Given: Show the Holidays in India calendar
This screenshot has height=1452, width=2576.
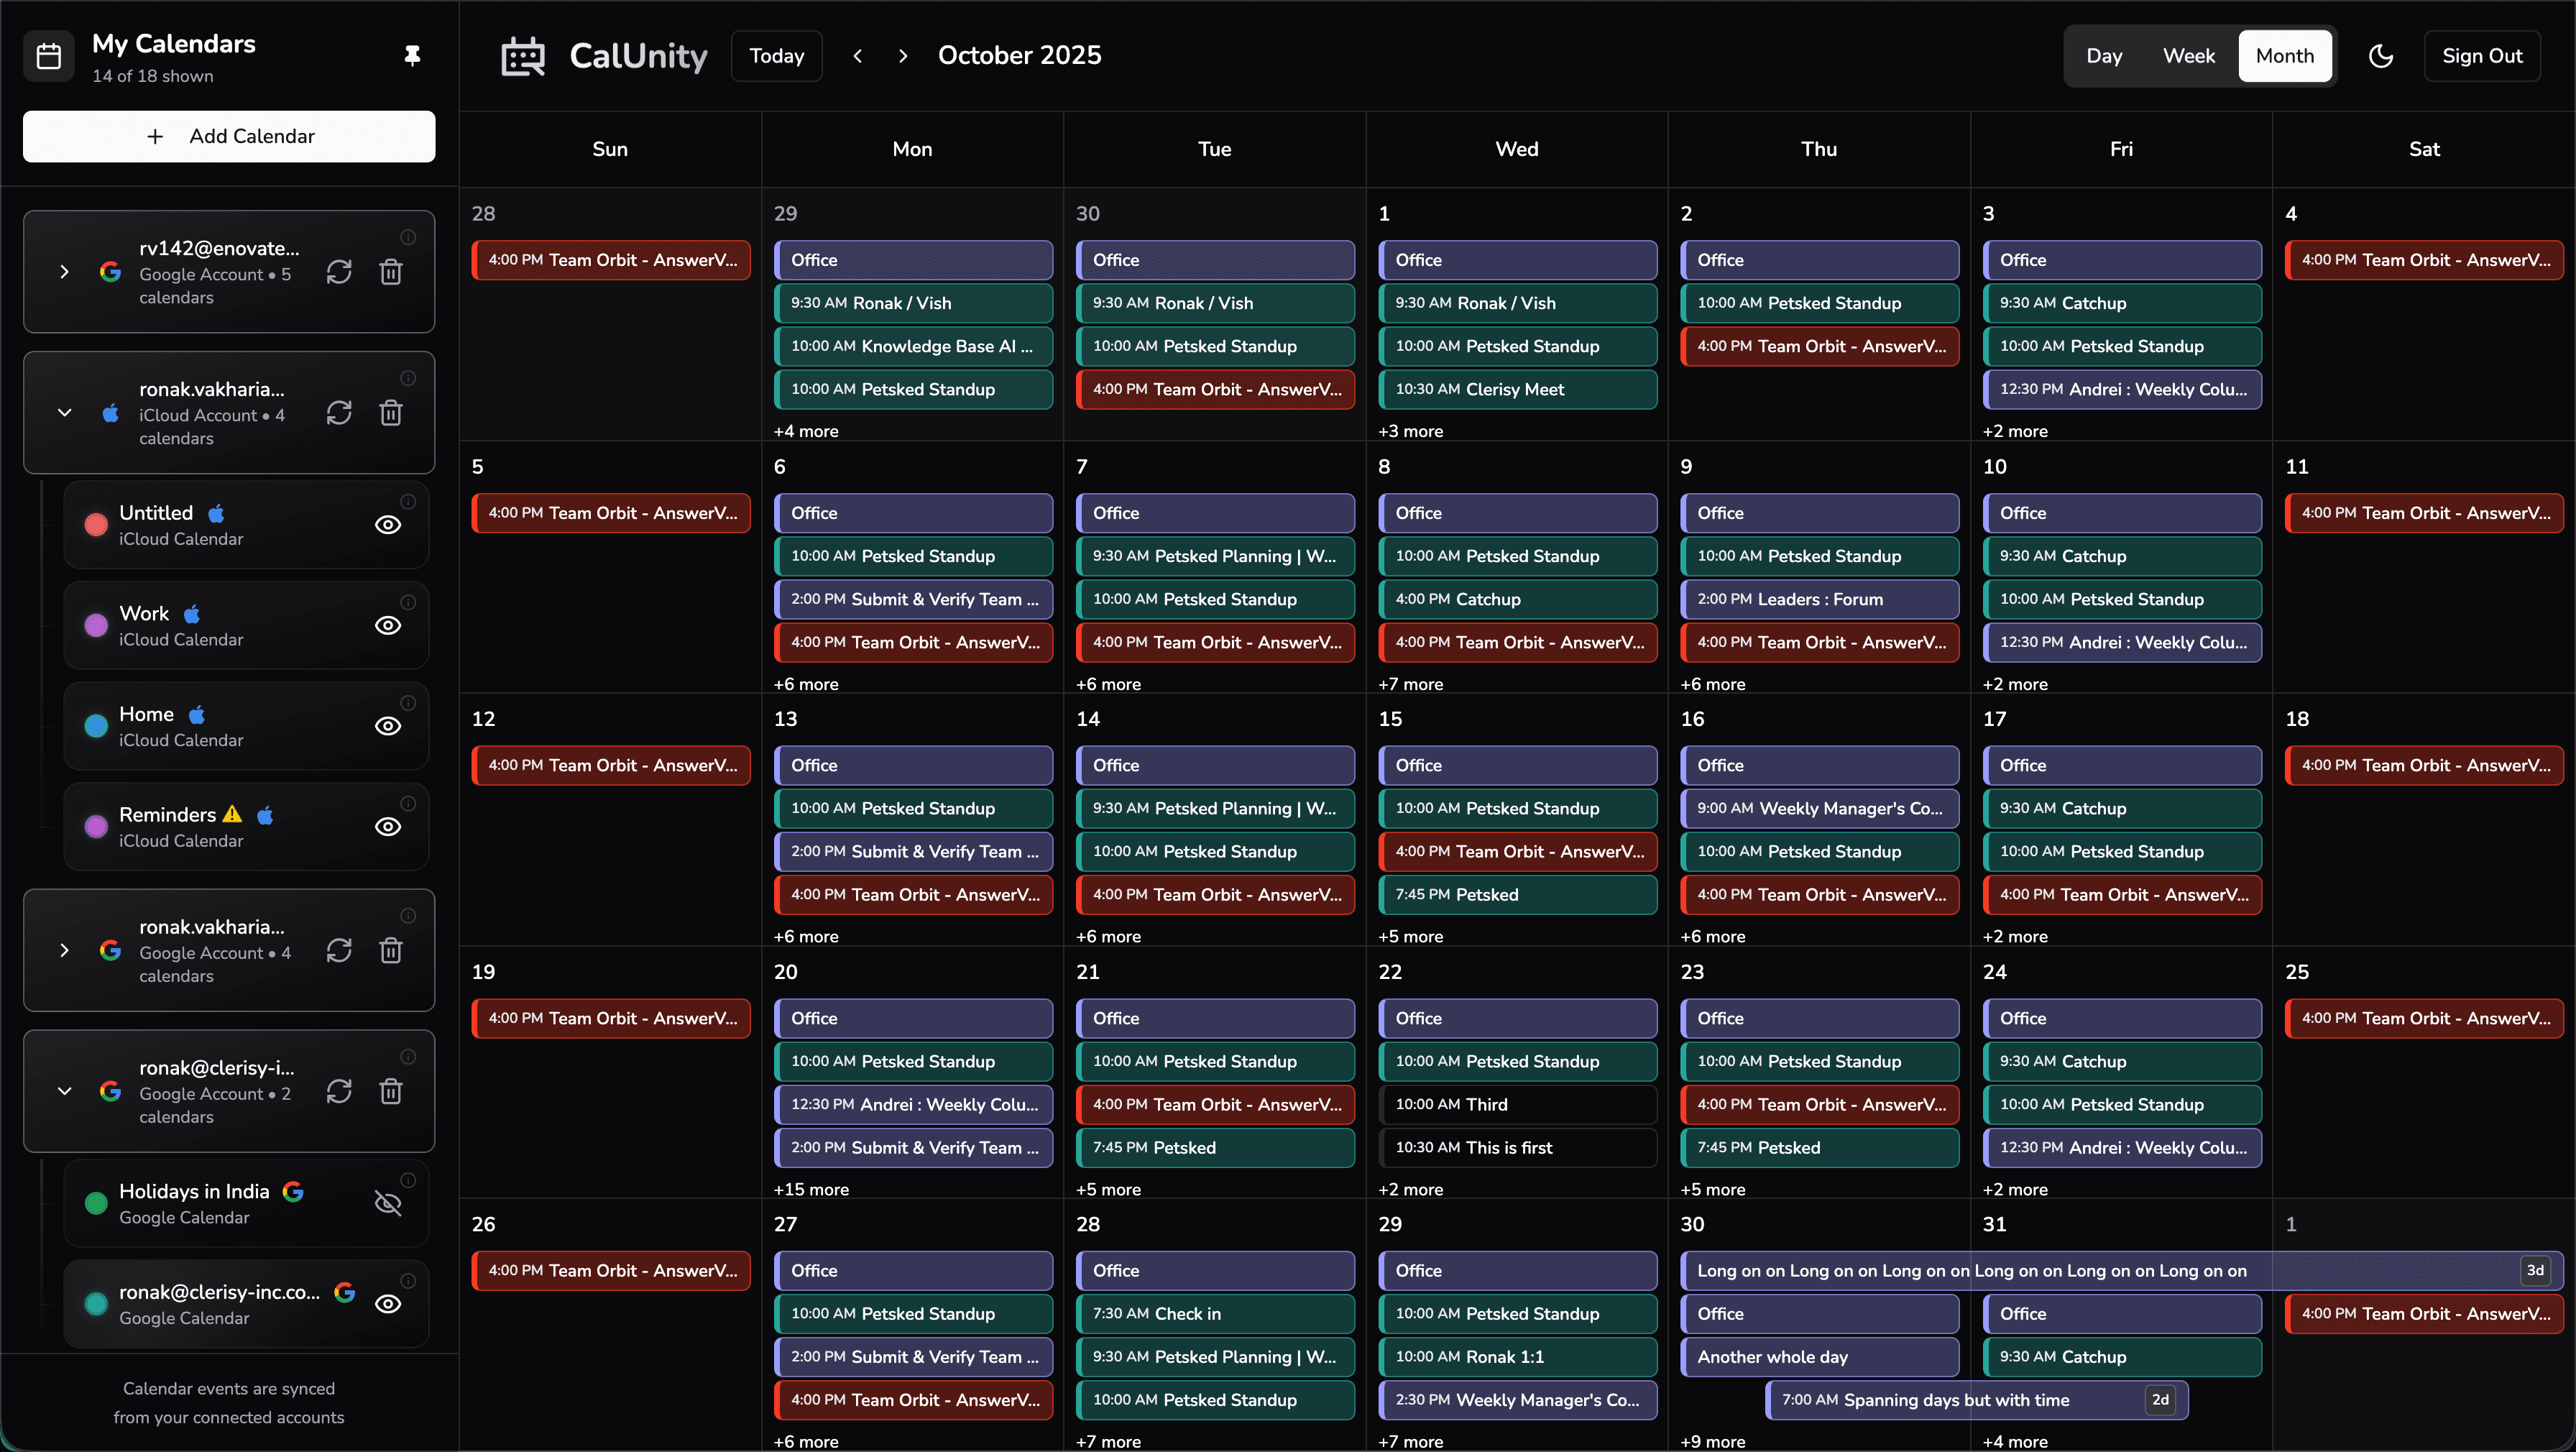Looking at the screenshot, I should point(388,1204).
